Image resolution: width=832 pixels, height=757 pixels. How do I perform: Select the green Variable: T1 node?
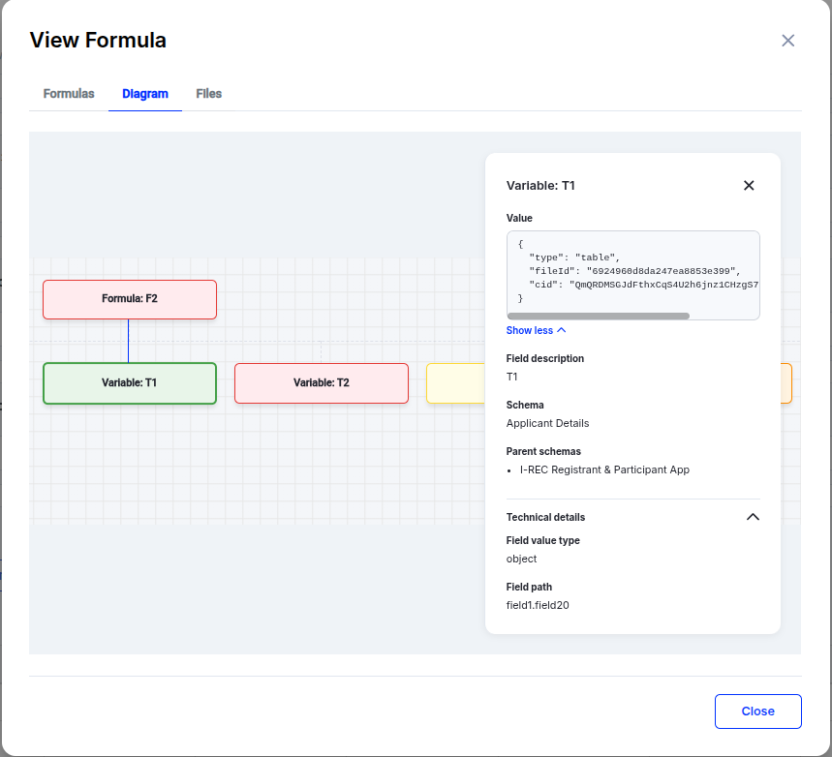pos(130,383)
